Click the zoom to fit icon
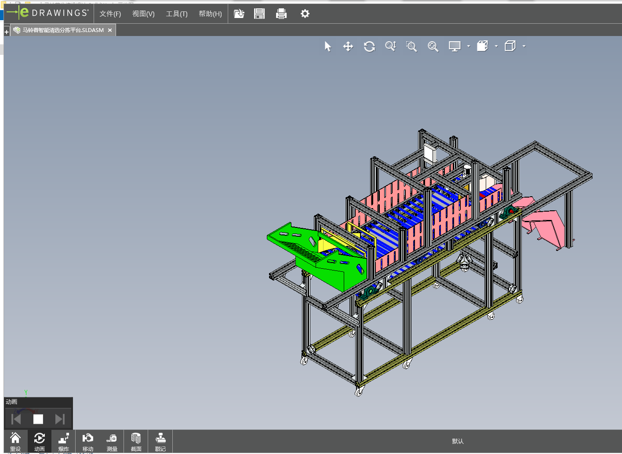 433,47
